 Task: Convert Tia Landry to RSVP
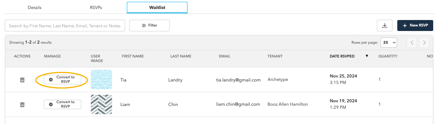(x=63, y=80)
